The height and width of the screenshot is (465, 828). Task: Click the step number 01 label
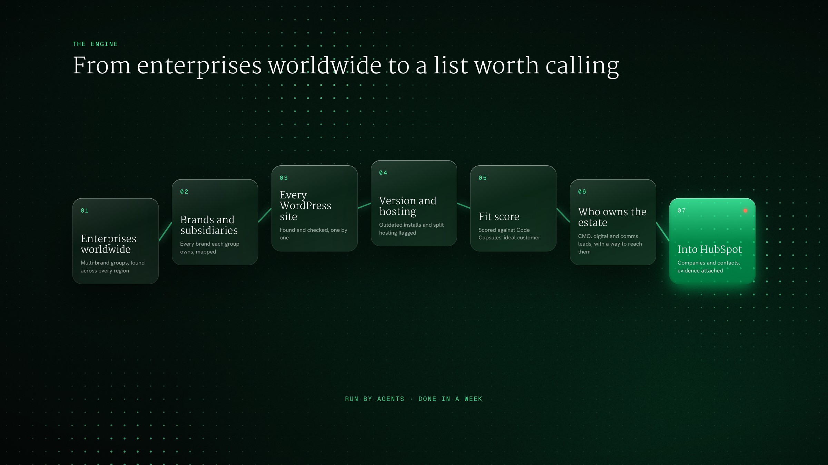(x=85, y=210)
